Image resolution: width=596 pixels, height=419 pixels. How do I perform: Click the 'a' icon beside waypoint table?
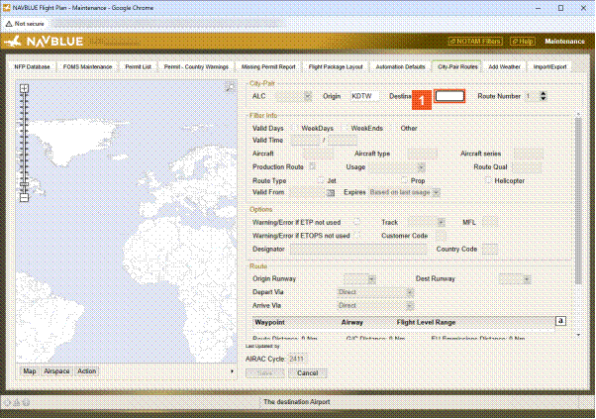tap(560, 321)
